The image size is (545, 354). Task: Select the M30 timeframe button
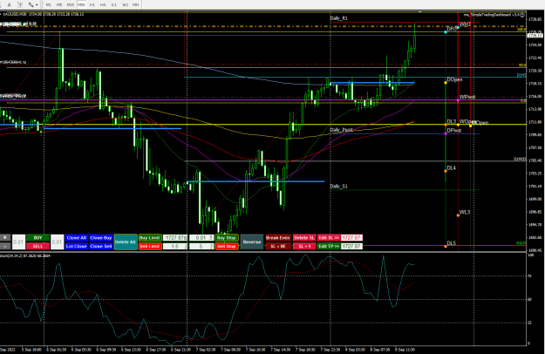click(x=82, y=5)
